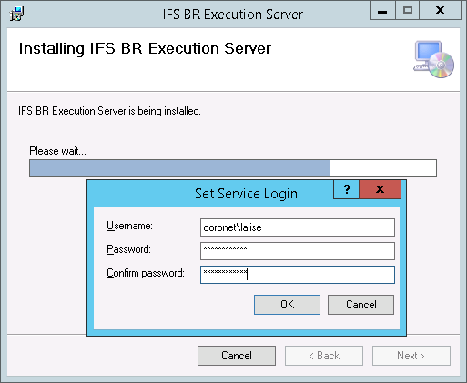Focus the Password field

(x=298, y=251)
